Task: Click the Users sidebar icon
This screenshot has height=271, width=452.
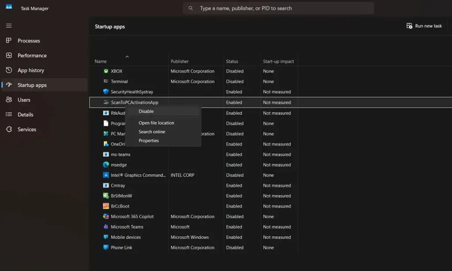Action: (x=9, y=100)
